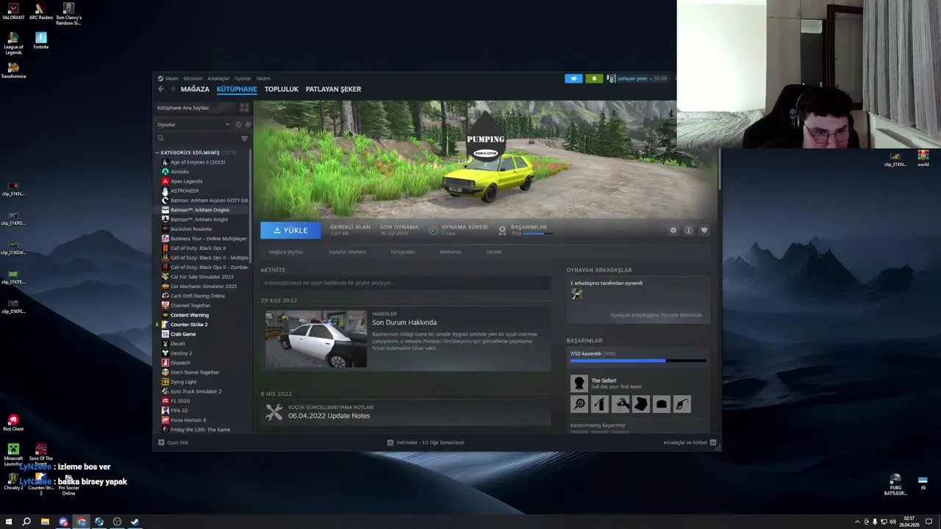Select Forza Horizon 4 in library
The image size is (941, 529).
(188, 420)
